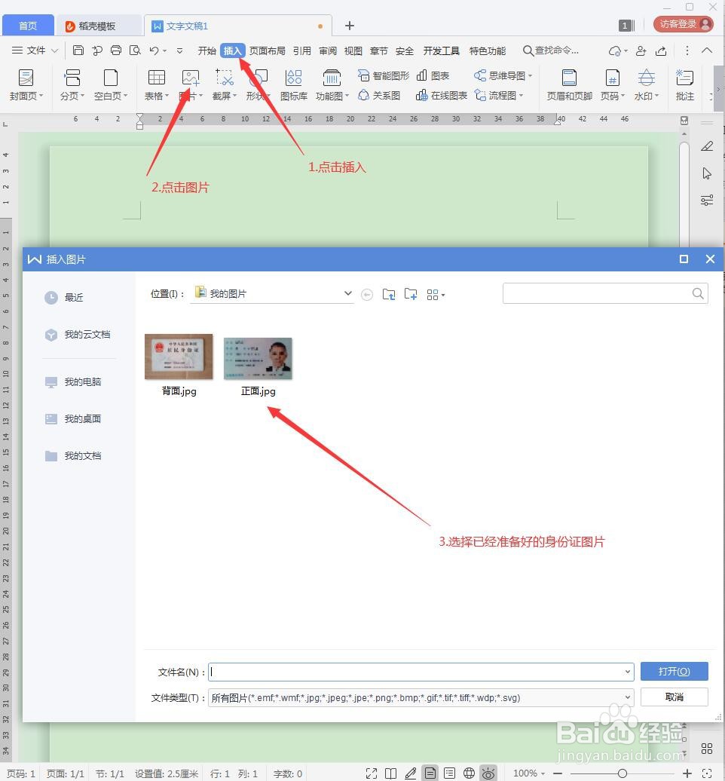Screen dimensions: 725x781
Task: Insert a 批注 comment
Action: click(x=684, y=83)
